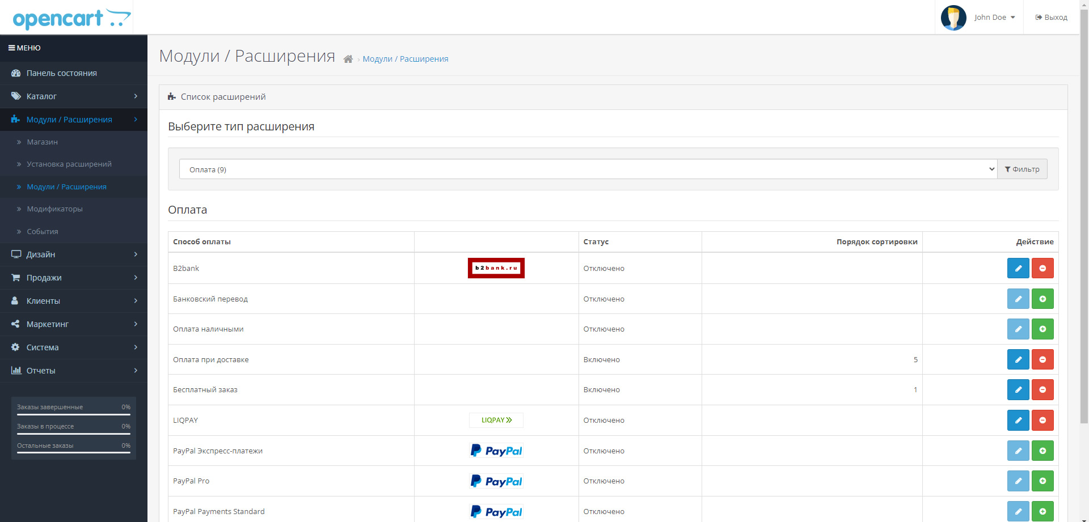The width and height of the screenshot is (1089, 522).
Task: Expand the Продажи sidebar menu
Action: pyautogui.click(x=74, y=278)
